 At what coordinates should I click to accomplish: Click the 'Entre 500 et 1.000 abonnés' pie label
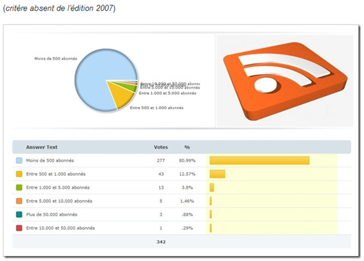157,108
